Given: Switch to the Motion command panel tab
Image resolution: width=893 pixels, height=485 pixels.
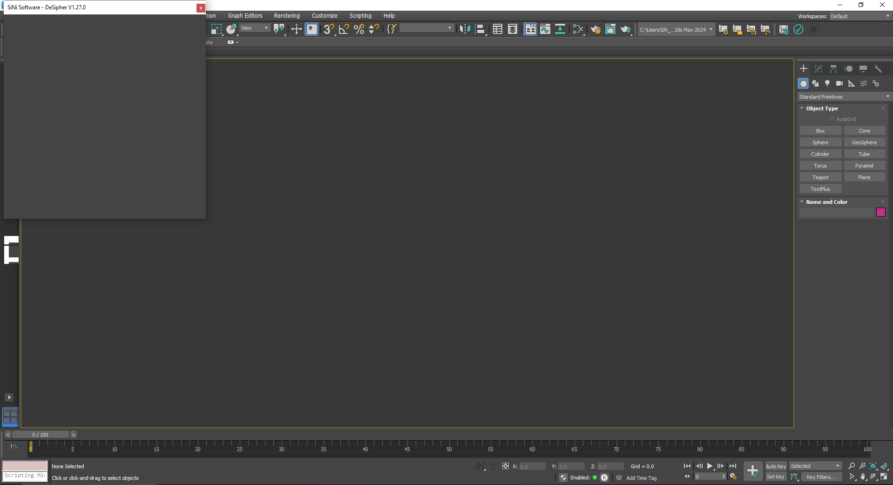Looking at the screenshot, I should click(848, 69).
